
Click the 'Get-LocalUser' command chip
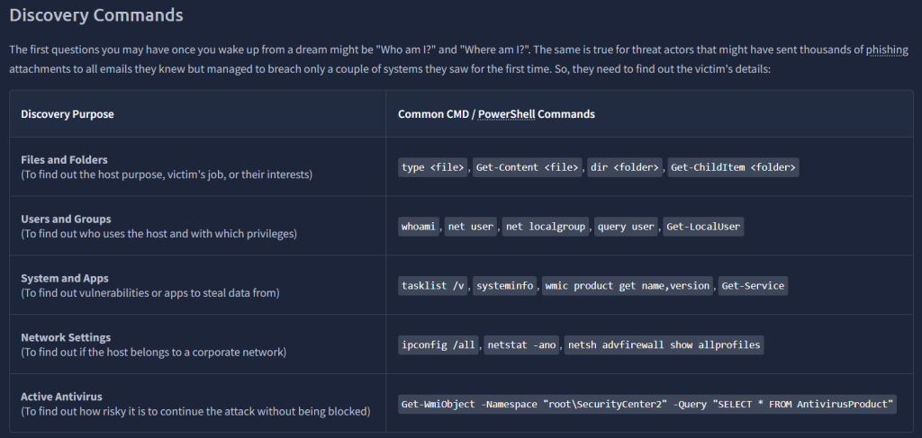tap(702, 227)
